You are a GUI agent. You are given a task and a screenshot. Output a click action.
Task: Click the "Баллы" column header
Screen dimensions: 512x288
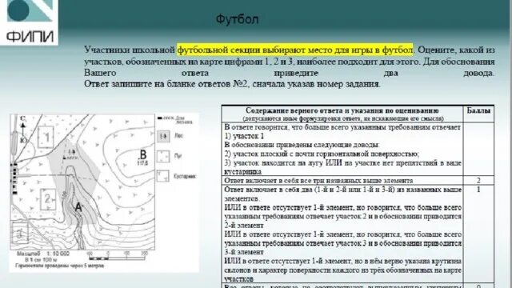click(478, 110)
